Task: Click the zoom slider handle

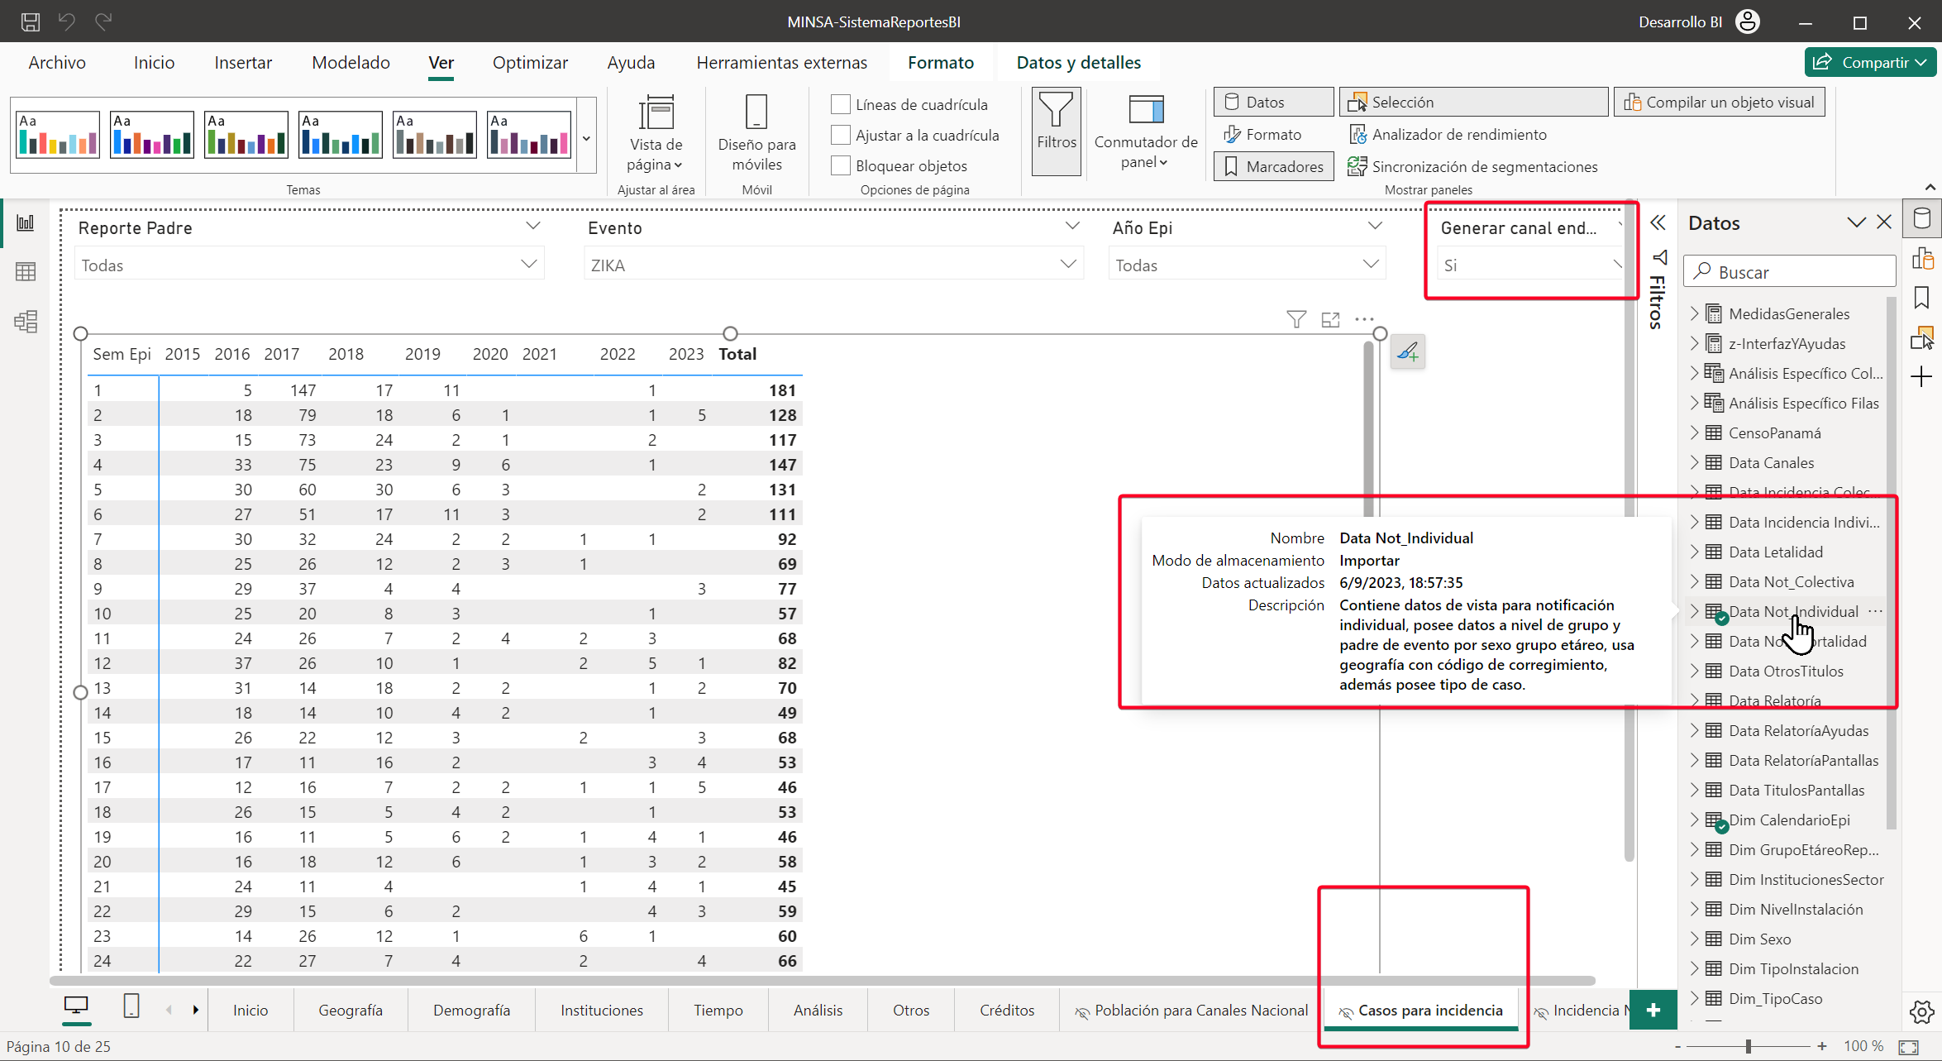Action: [x=1749, y=1046]
